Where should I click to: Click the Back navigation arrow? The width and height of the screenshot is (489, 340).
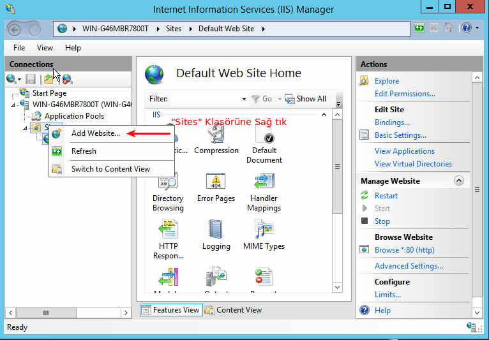coord(14,29)
